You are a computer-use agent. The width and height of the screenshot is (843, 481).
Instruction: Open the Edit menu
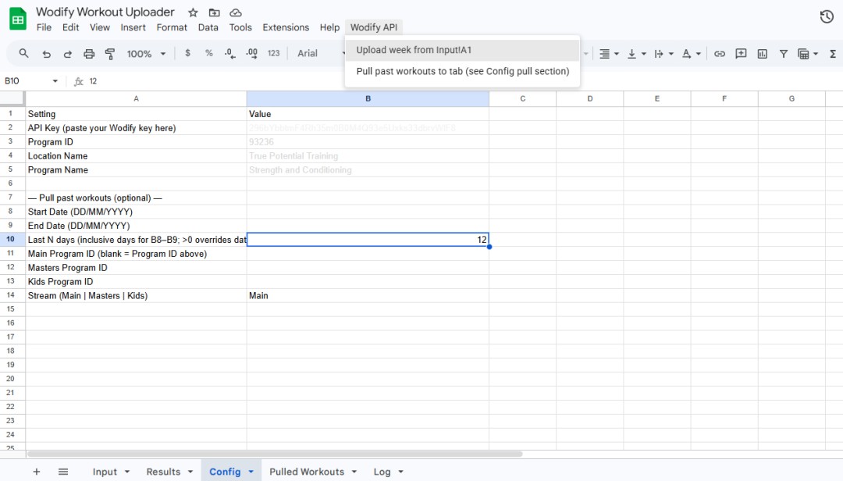(x=70, y=27)
